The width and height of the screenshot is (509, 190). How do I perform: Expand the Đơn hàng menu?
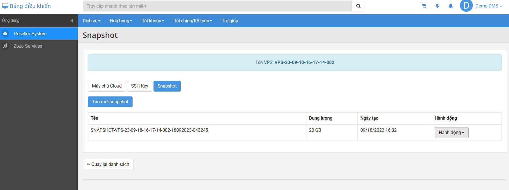121,21
